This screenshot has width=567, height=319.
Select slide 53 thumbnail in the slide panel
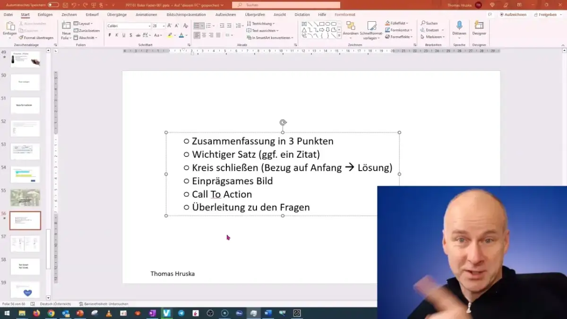[25, 151]
